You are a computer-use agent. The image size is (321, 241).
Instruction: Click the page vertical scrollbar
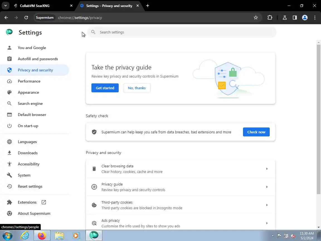(x=318, y=119)
